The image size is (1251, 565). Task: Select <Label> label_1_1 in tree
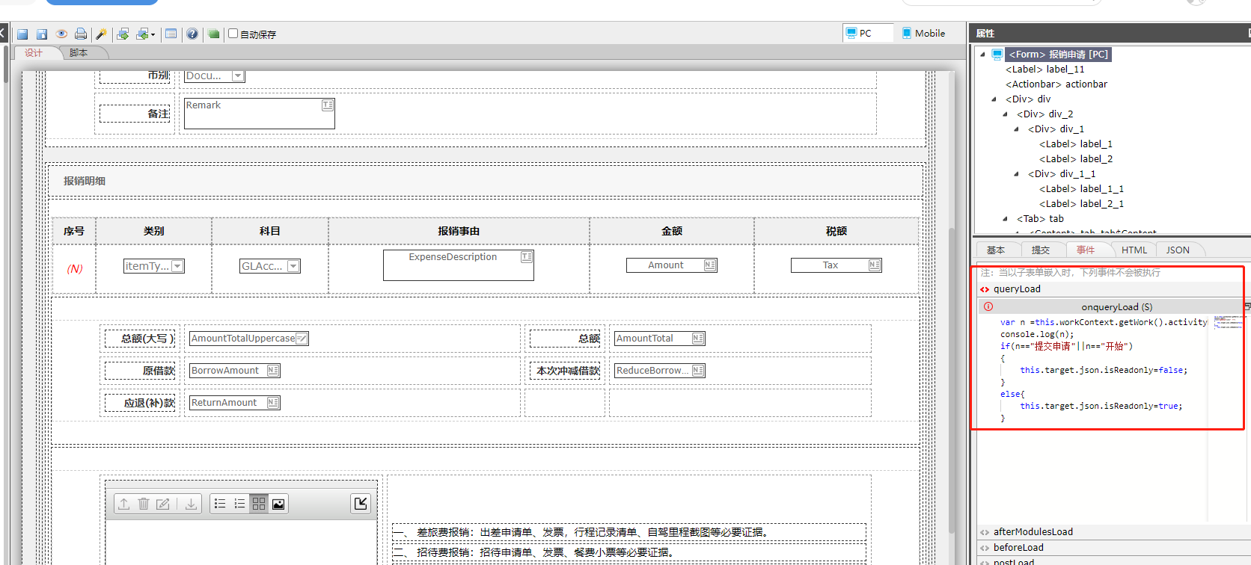click(x=1081, y=189)
